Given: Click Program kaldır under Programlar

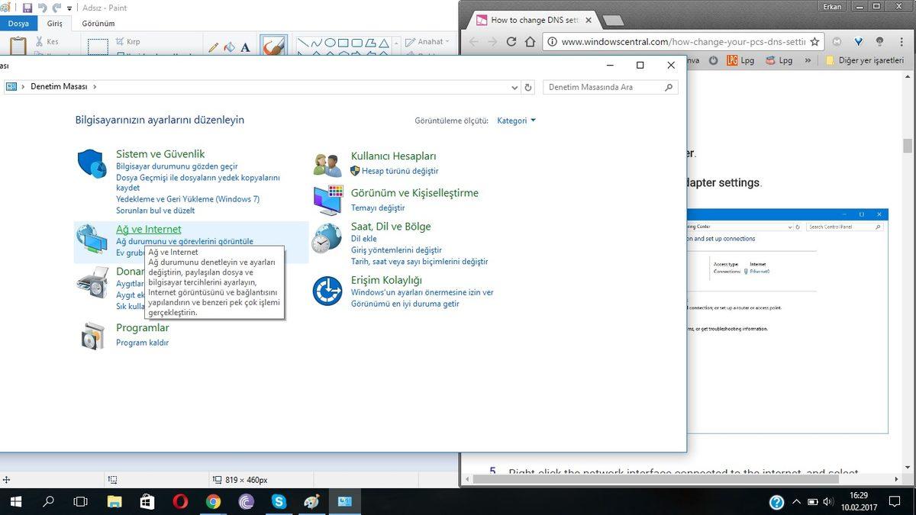Looking at the screenshot, I should (x=142, y=342).
